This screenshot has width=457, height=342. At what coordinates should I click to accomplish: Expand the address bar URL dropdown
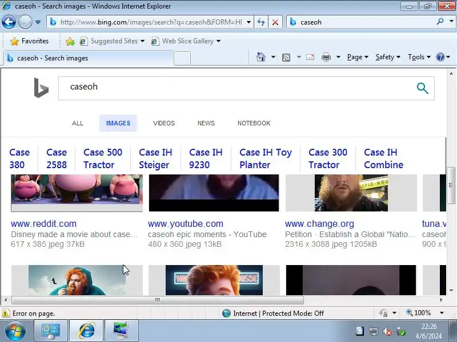[x=248, y=22]
